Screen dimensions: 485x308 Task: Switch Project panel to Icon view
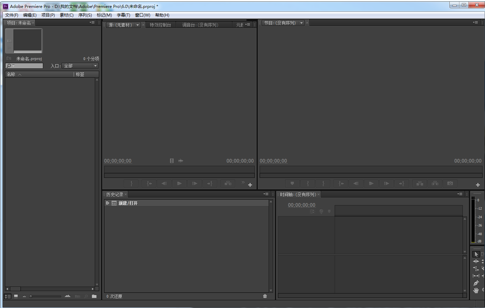(x=16, y=296)
